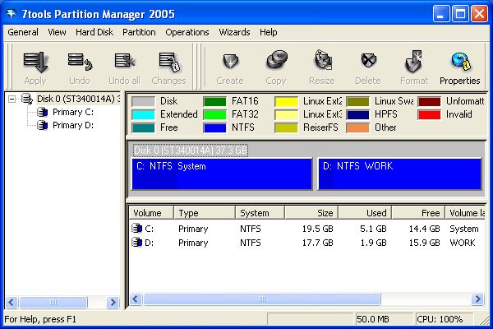Sort list by Size column header
The height and width of the screenshot is (329, 493).
coord(309,212)
